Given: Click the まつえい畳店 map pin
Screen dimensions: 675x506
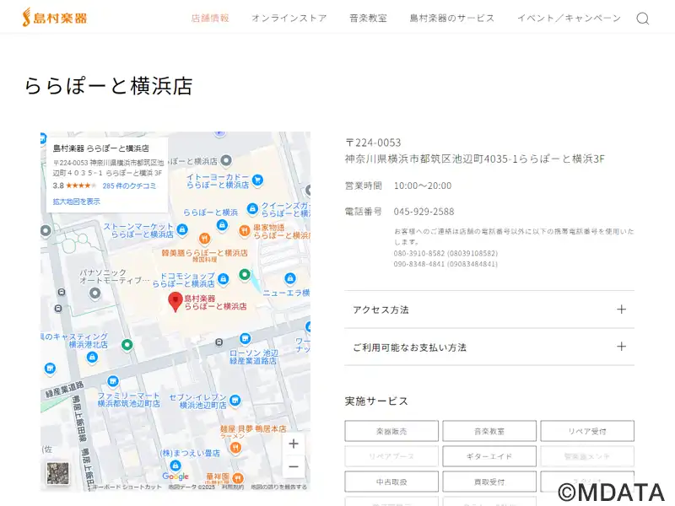Looking at the screenshot, I should pos(175,466).
